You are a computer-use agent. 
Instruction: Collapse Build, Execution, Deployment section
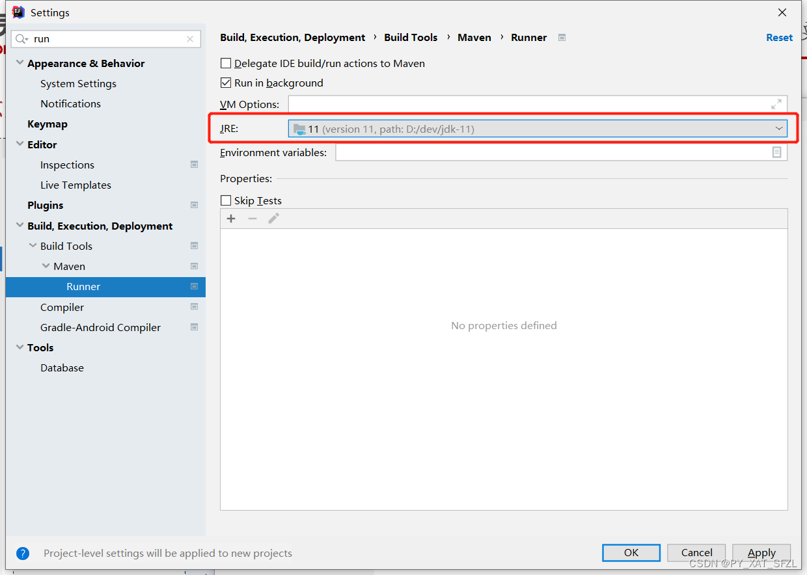point(20,226)
